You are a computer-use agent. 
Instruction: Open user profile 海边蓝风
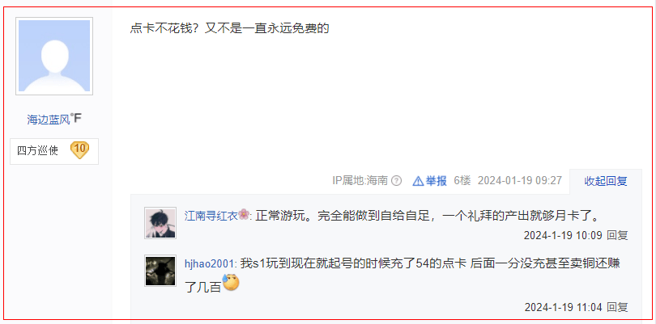point(48,120)
